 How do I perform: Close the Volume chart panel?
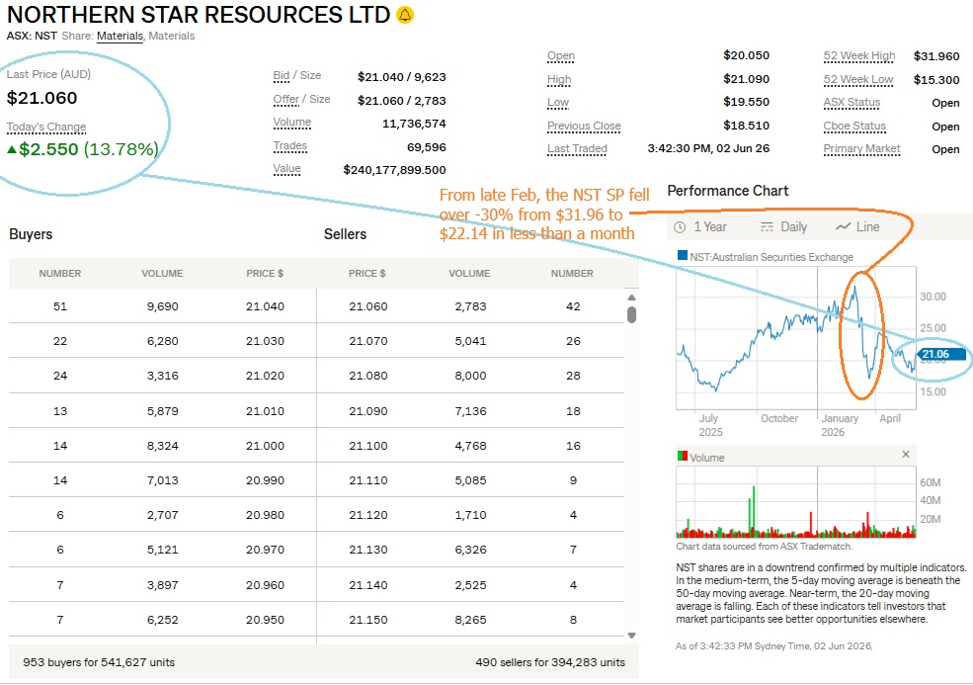906,455
